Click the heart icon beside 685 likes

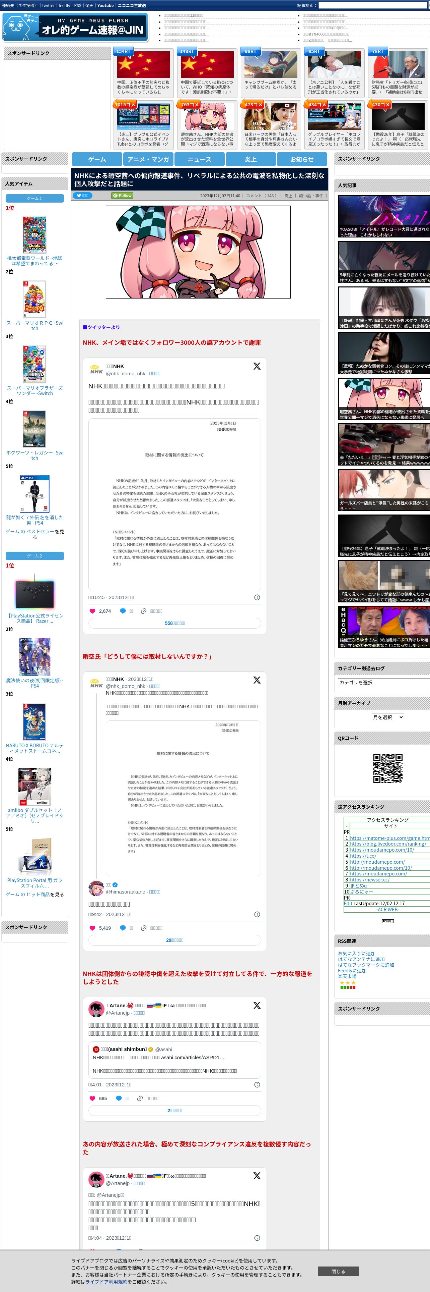92,1098
